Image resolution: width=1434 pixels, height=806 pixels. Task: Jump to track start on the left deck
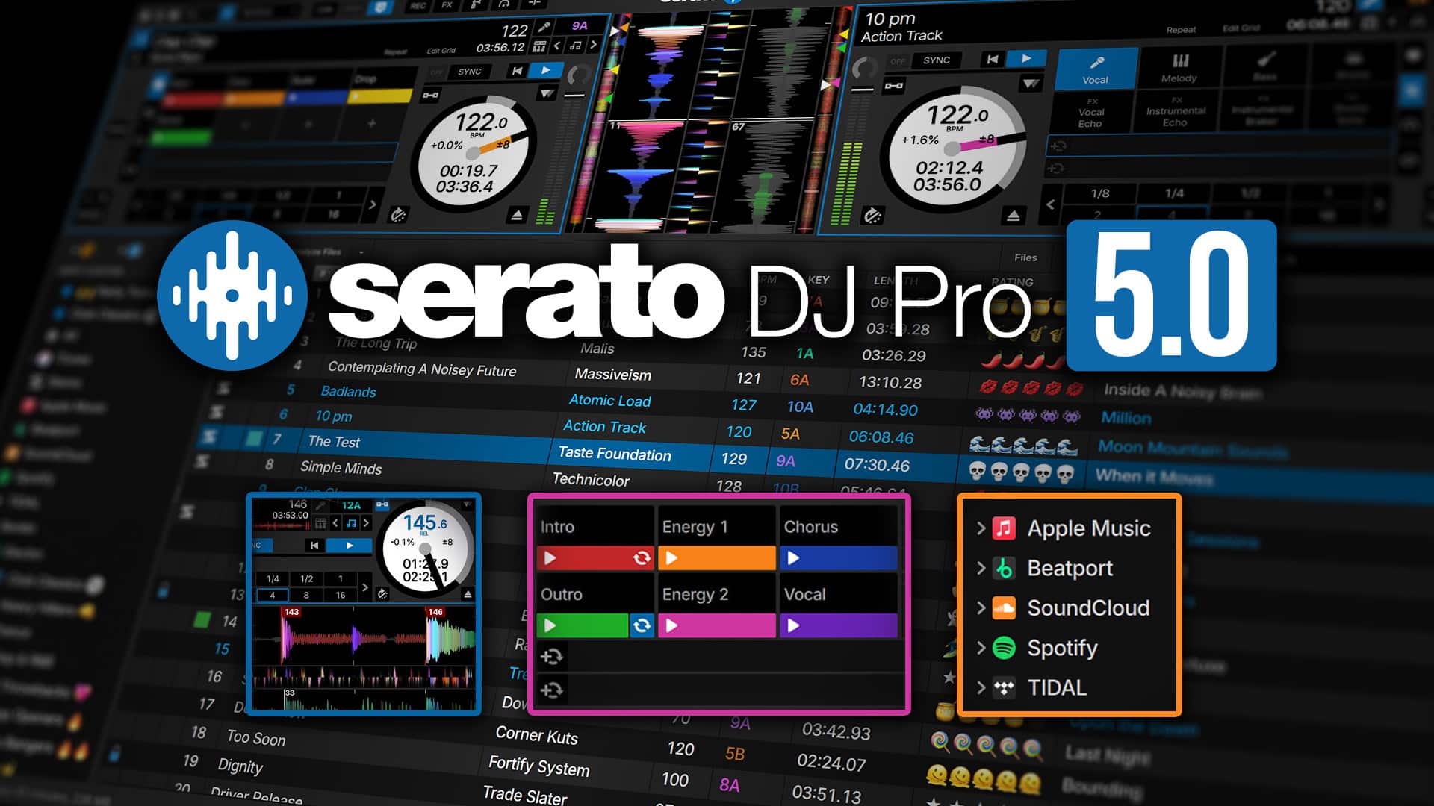pos(517,71)
